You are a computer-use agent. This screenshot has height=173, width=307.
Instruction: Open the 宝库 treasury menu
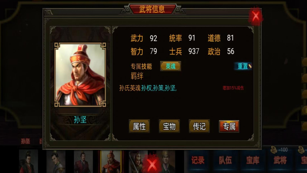(253, 160)
